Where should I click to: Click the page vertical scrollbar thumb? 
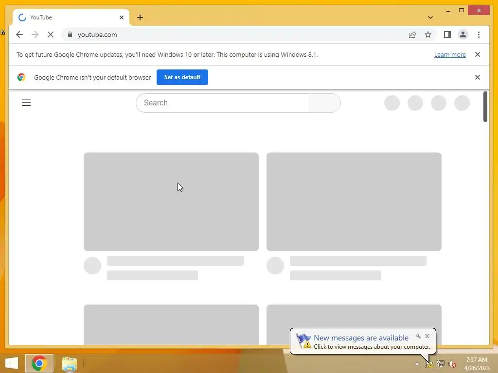pyautogui.click(x=485, y=106)
